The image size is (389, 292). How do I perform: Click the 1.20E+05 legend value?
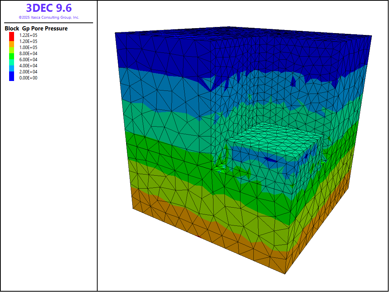point(28,41)
